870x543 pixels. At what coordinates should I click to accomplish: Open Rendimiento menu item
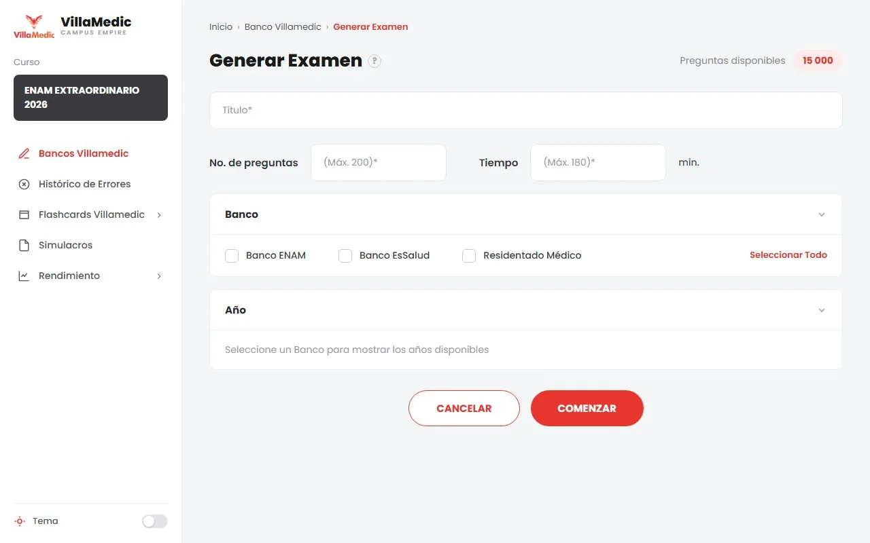(69, 276)
